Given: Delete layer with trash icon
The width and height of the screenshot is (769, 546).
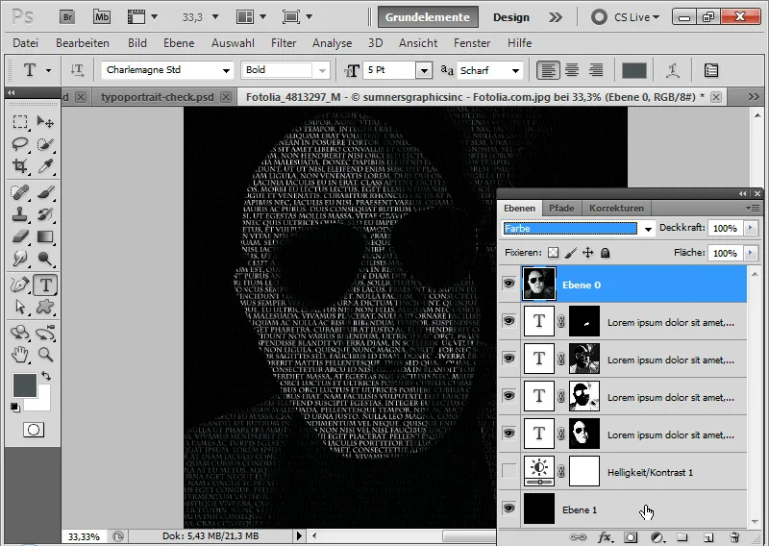Looking at the screenshot, I should (734, 537).
